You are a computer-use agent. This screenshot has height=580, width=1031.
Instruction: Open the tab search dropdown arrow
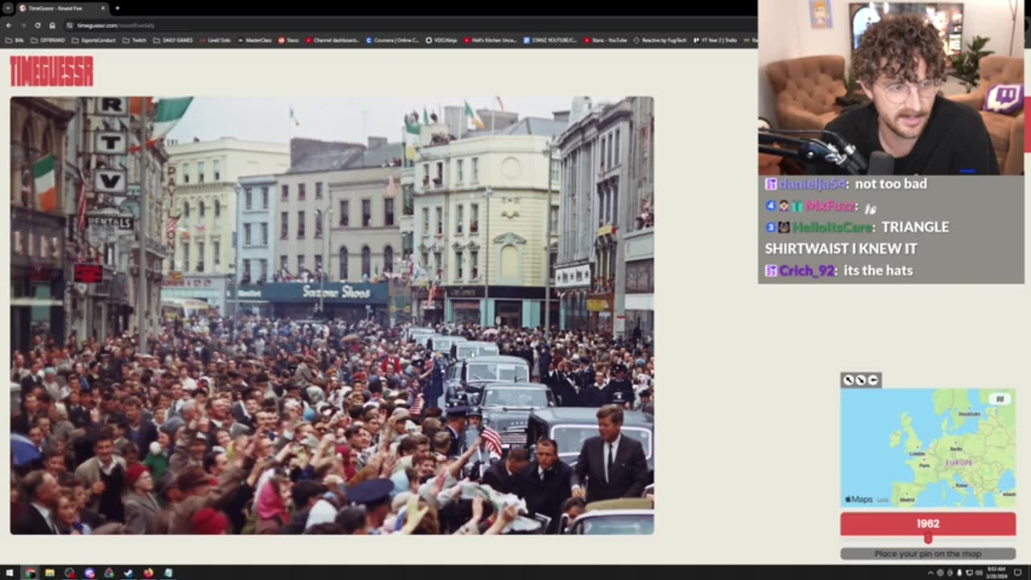tap(7, 8)
